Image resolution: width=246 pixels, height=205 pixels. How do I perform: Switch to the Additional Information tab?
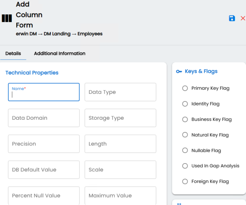tap(59, 53)
